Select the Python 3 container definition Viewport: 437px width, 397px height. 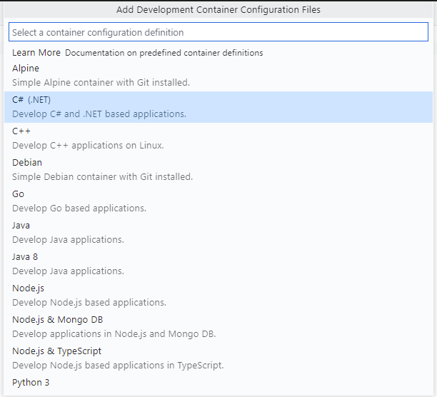(x=218, y=384)
